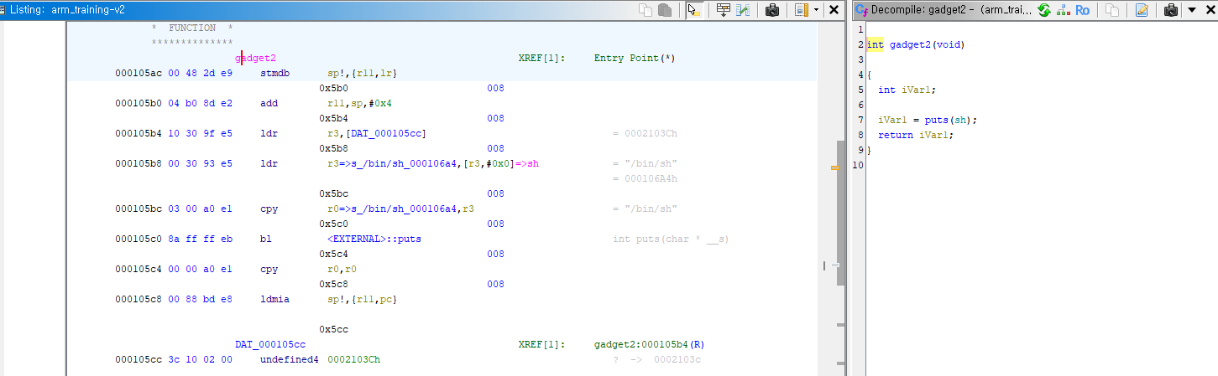The image size is (1218, 376).
Task: Click the Ro read-only toggle
Action: tap(1083, 10)
